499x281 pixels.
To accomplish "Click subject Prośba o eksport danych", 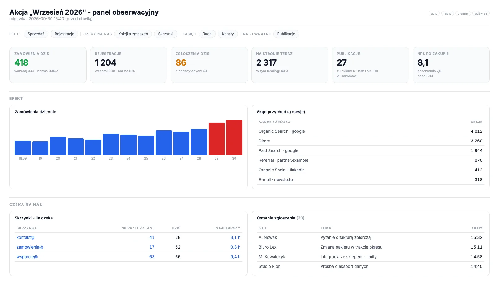I will coord(344,266).
